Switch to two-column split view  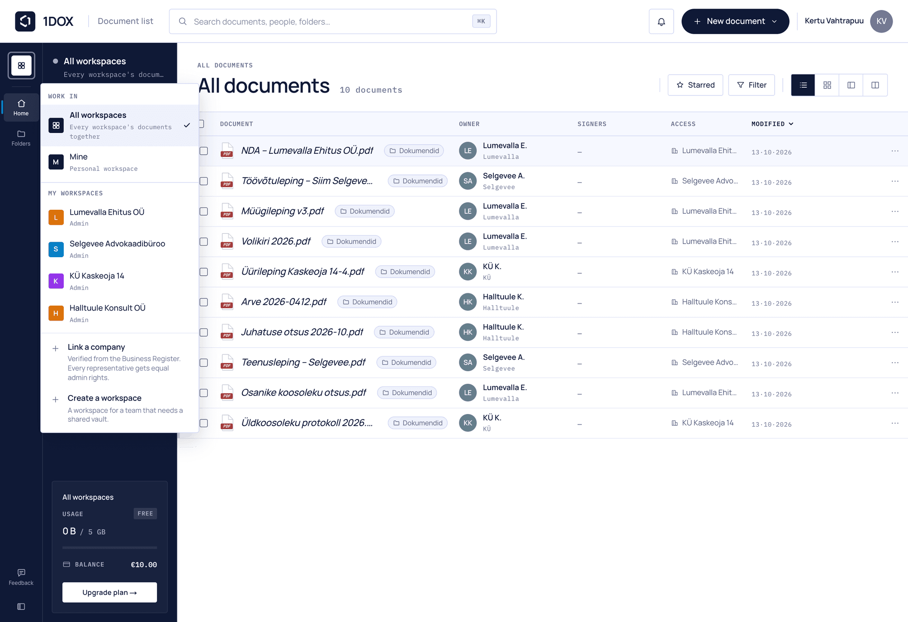[875, 85]
